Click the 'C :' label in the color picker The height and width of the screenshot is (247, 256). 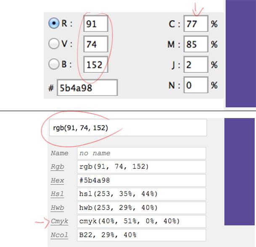point(174,24)
